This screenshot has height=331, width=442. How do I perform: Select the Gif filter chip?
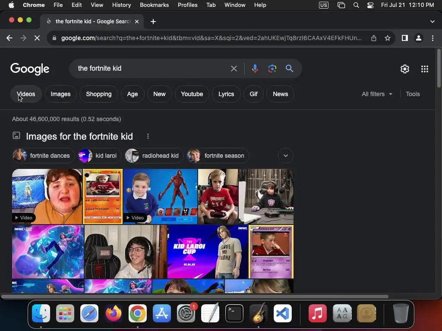click(254, 94)
